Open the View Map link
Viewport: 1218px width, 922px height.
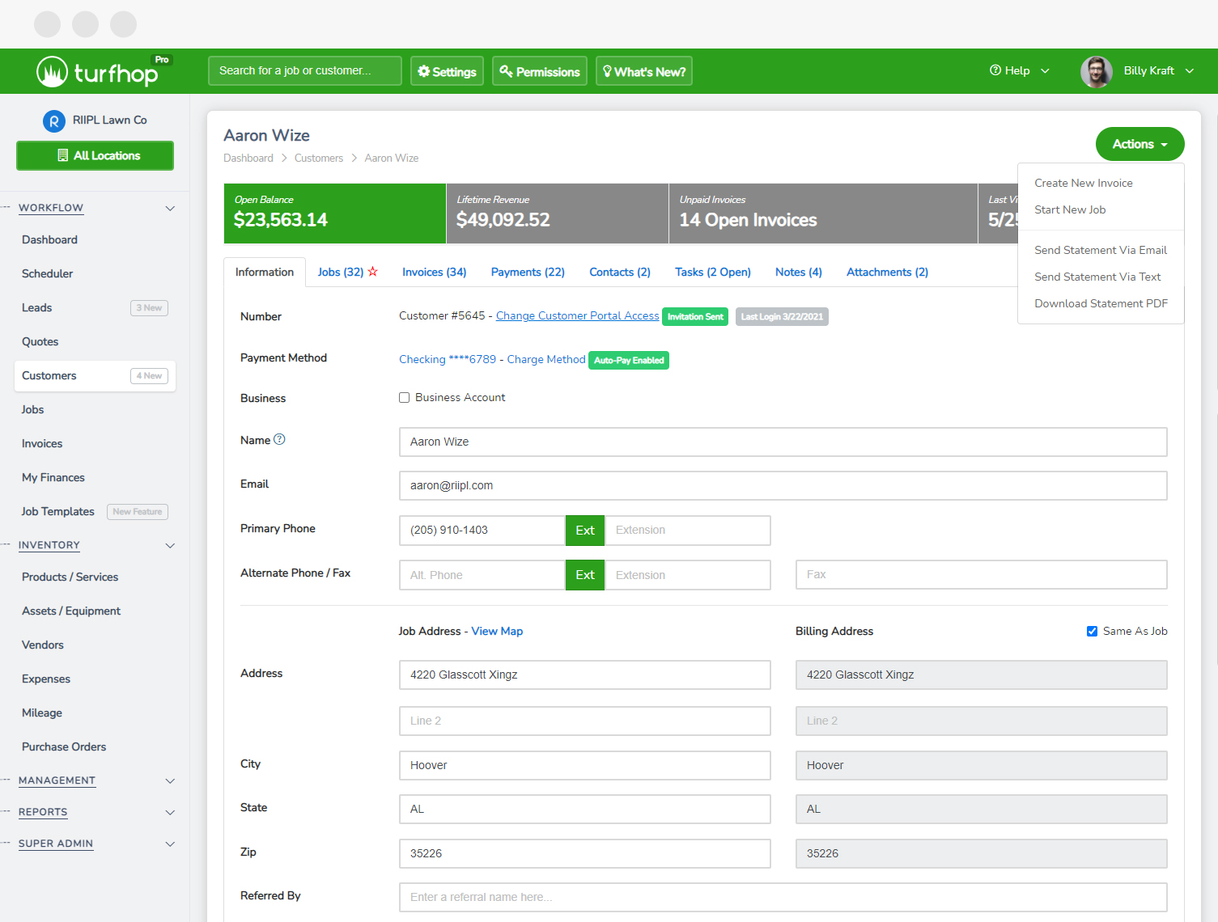coord(497,631)
